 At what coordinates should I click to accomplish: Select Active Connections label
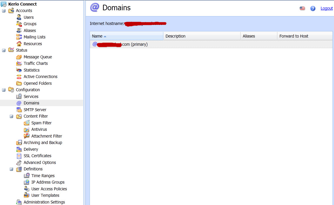click(x=41, y=77)
